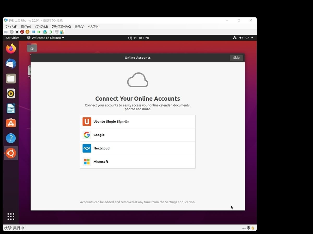Open the Home folder desktop icon
Screen dimensions: 313x234
[32, 48]
